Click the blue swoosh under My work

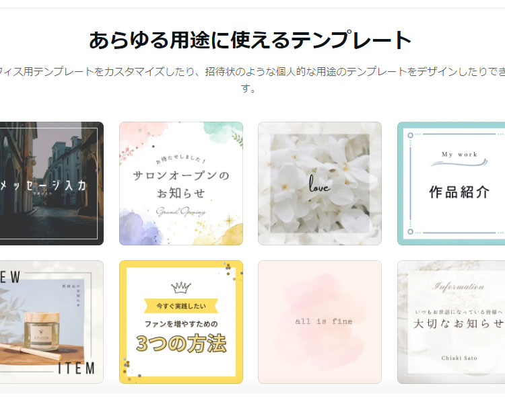point(459,163)
